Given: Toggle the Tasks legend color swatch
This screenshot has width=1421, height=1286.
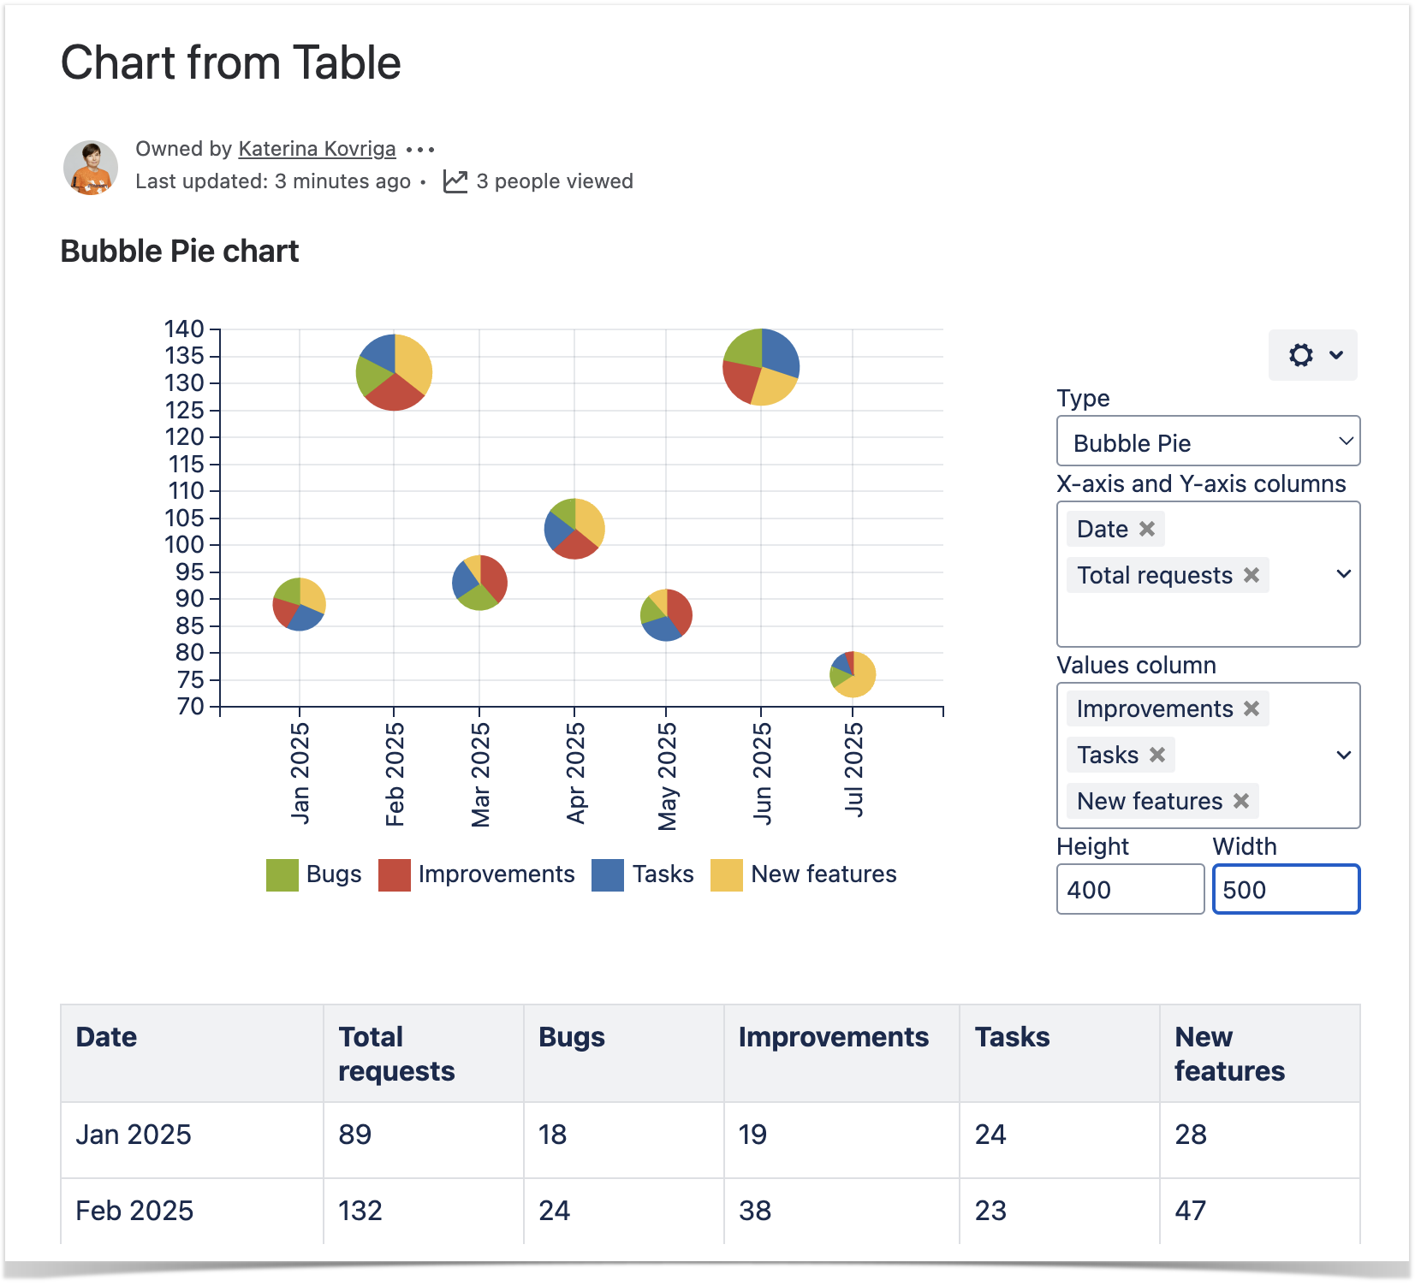Looking at the screenshot, I should point(608,875).
